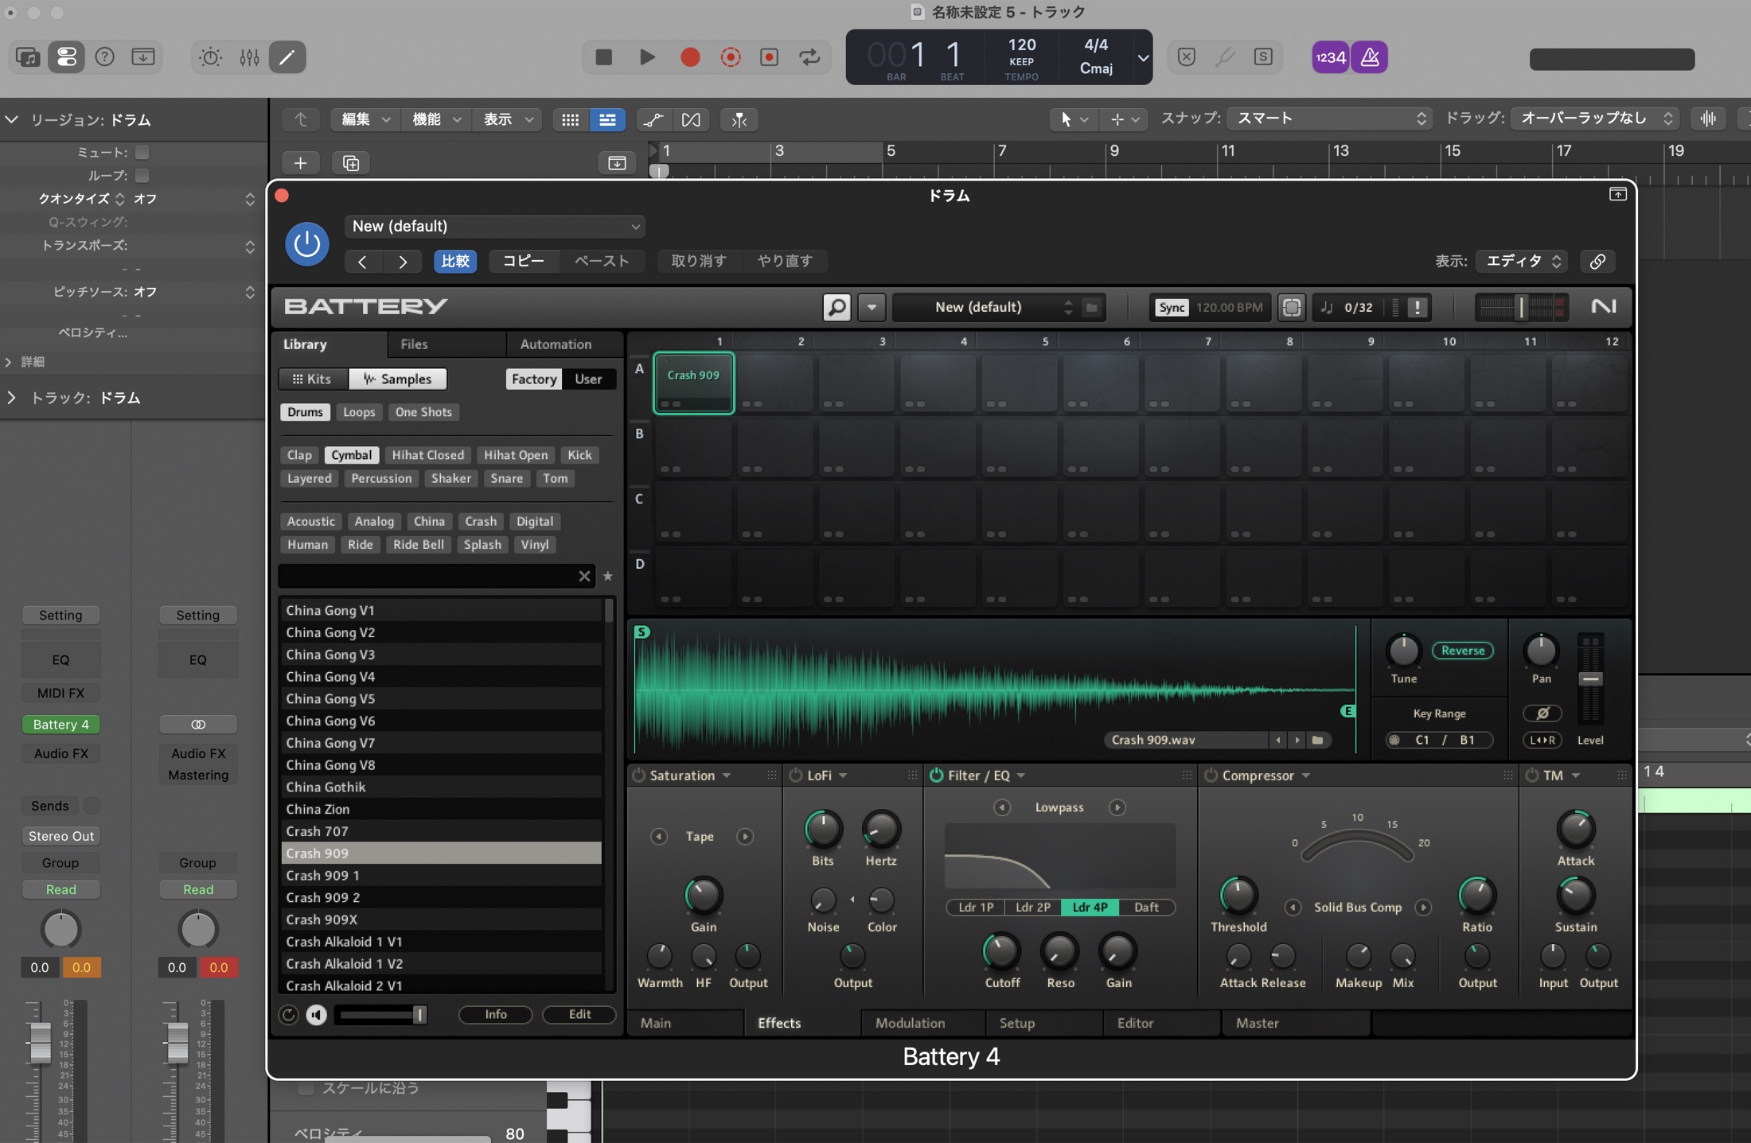The width and height of the screenshot is (1751, 1143).
Task: Clear the browser search with the X
Action: coord(584,576)
